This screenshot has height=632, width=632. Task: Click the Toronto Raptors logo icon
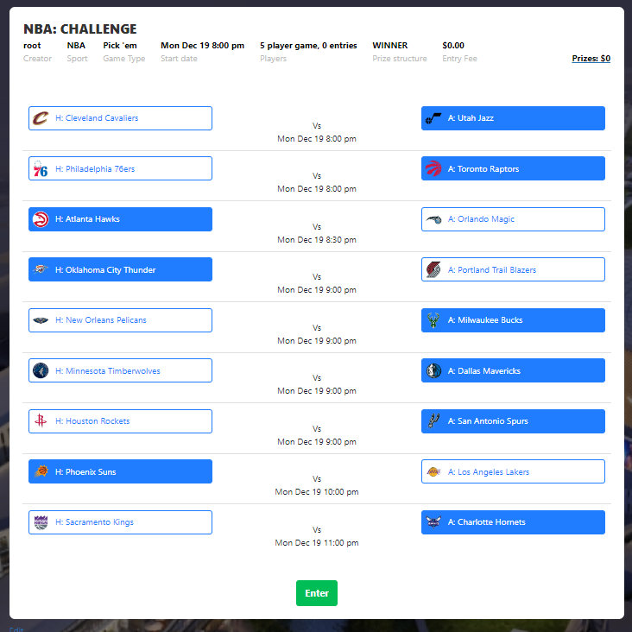(x=433, y=169)
